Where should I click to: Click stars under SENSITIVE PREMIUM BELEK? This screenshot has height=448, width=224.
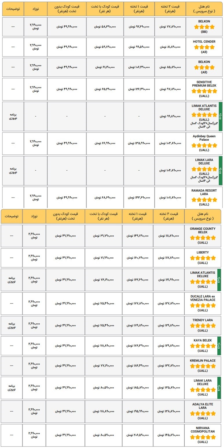204,91
